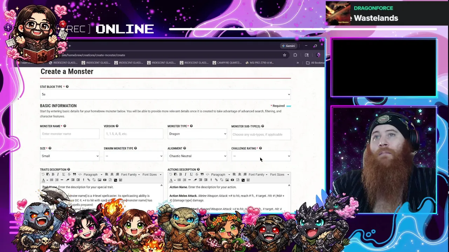This screenshot has height=252, width=449.
Task: Open the Stat Block Type dropdown
Action: (165, 94)
